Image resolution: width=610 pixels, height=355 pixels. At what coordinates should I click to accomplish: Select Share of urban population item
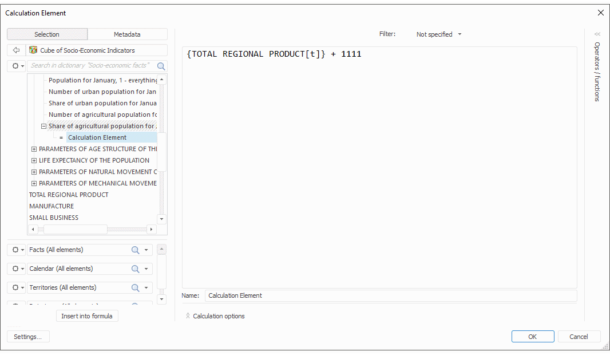[x=102, y=103]
